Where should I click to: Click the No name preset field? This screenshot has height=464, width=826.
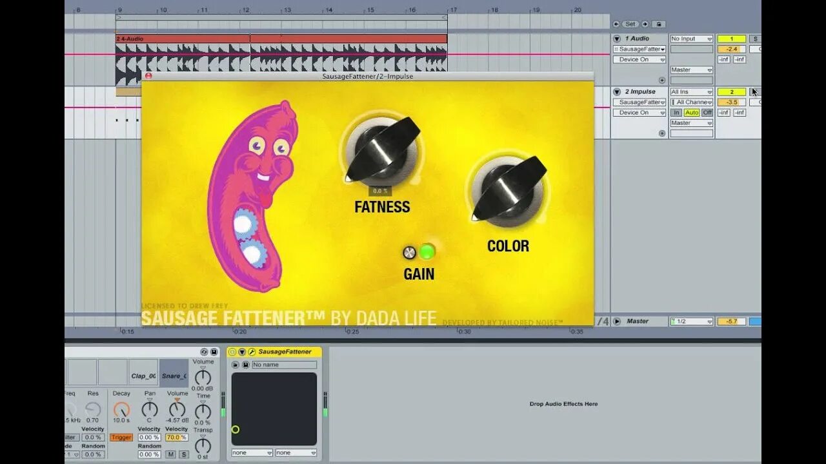point(284,365)
